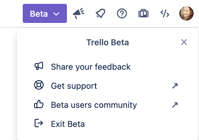The width and height of the screenshot is (199, 140).
Task: Click the briefcase icon in toolbar
Action: coord(143,13)
